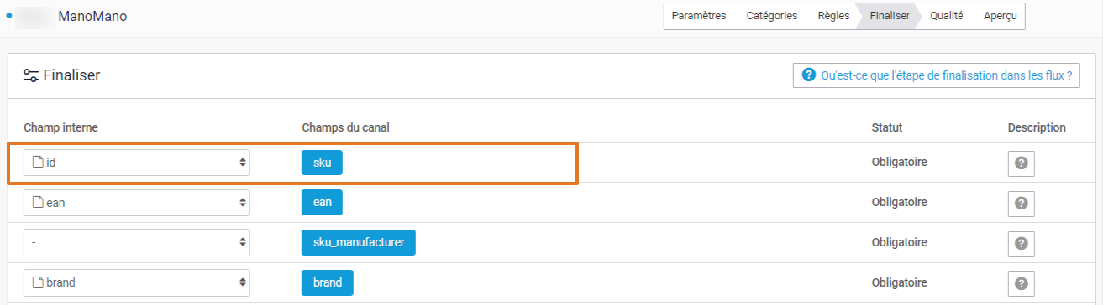Switch to the Catégories step
Image resolution: width=1103 pixels, height=305 pixels.
pos(772,16)
